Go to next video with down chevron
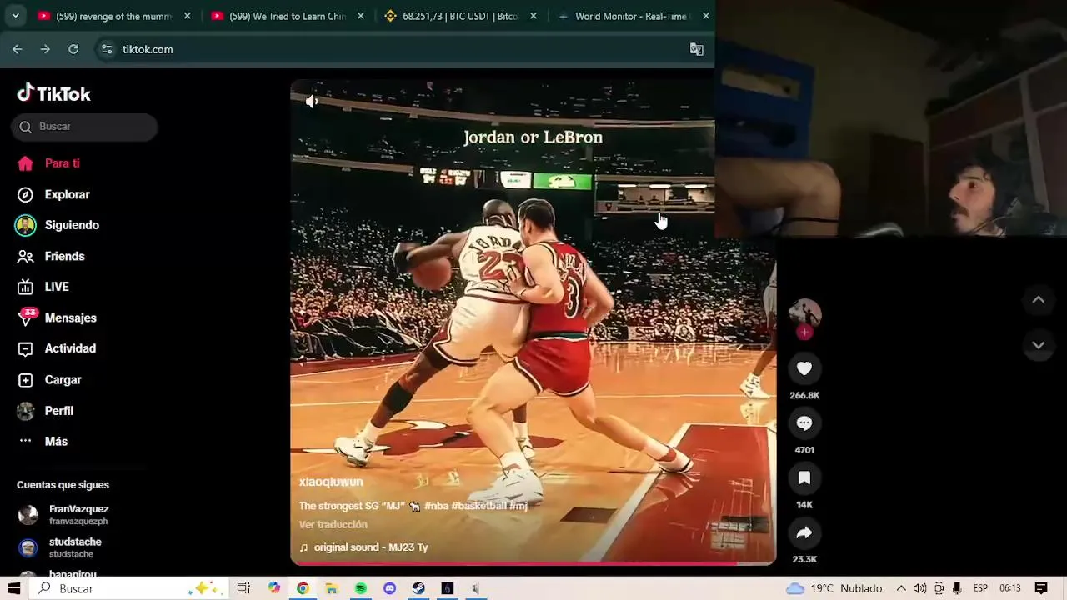This screenshot has height=600, width=1067. point(1039,345)
